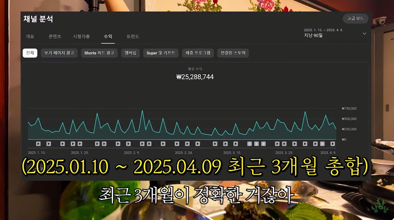Go to the 트렌드 tab

click(133, 36)
